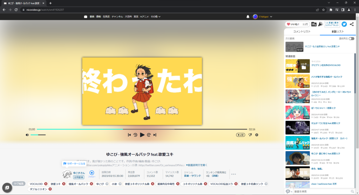Reload the browser page
The width and height of the screenshot is (359, 195).
click(x=16, y=10)
